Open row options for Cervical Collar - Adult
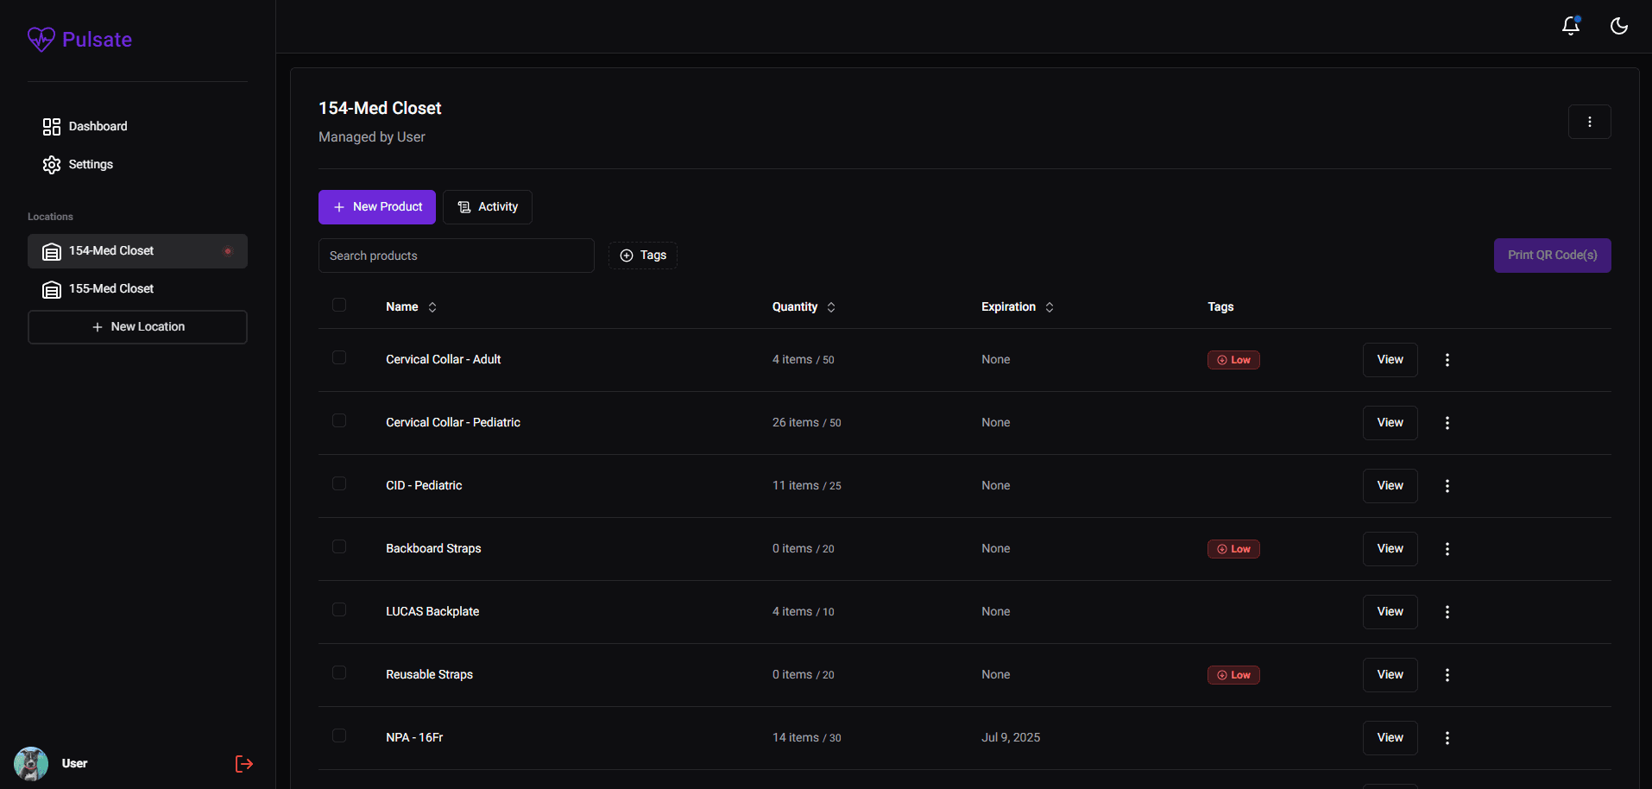The width and height of the screenshot is (1652, 789). [1447, 360]
